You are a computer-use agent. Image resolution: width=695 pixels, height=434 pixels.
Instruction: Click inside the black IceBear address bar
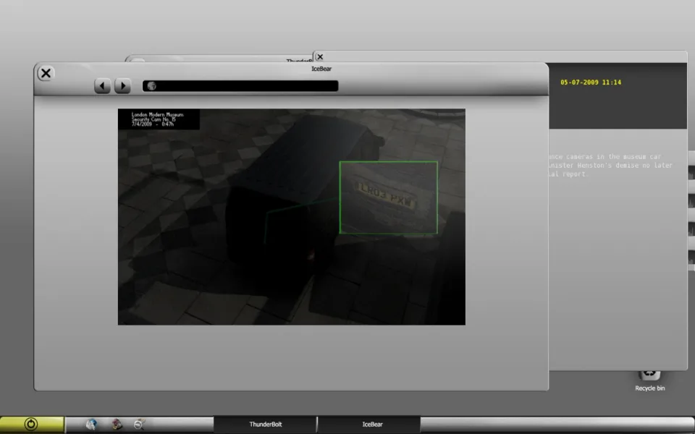246,86
